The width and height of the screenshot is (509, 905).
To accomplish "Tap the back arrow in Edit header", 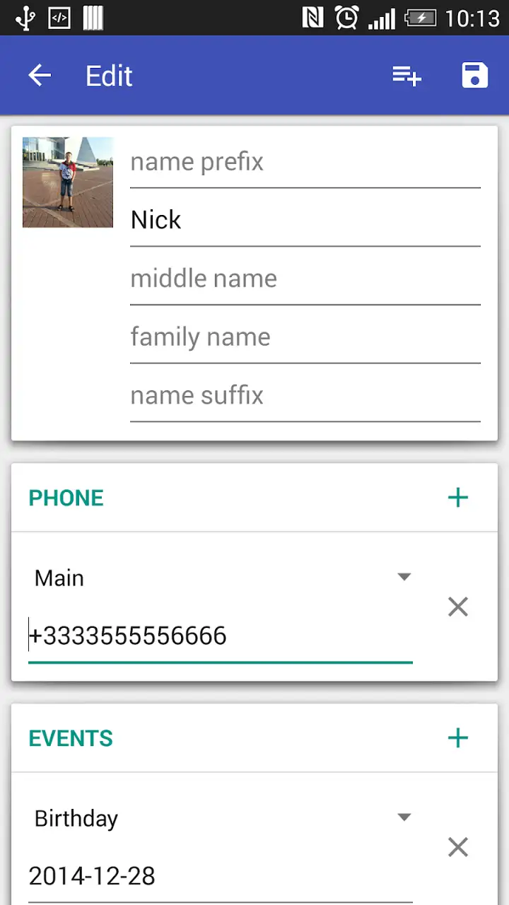I will [x=40, y=75].
